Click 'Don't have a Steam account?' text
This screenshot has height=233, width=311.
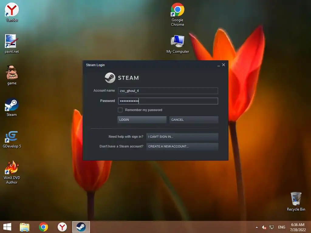point(121,147)
